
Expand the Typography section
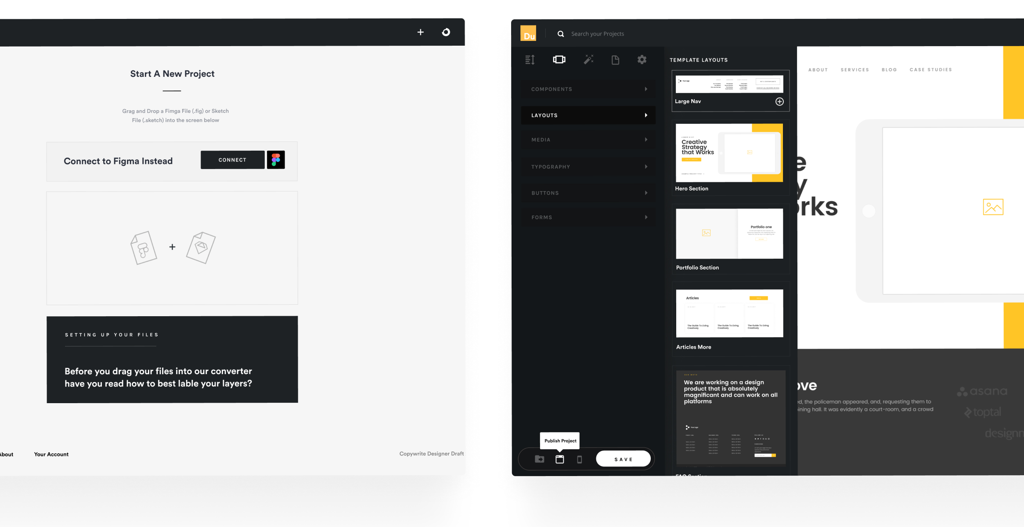[x=588, y=167]
